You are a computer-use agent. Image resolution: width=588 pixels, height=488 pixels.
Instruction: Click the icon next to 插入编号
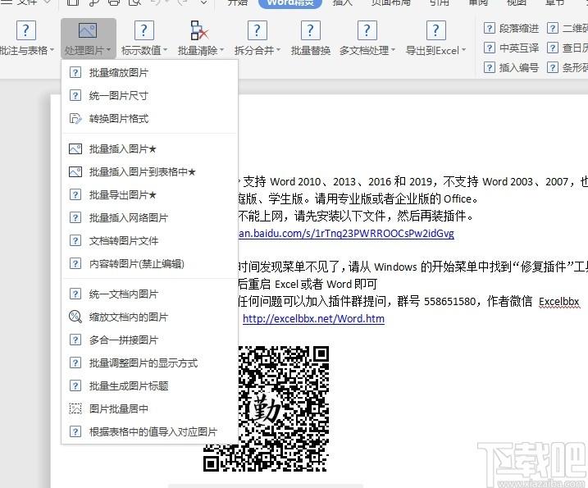pos(489,67)
